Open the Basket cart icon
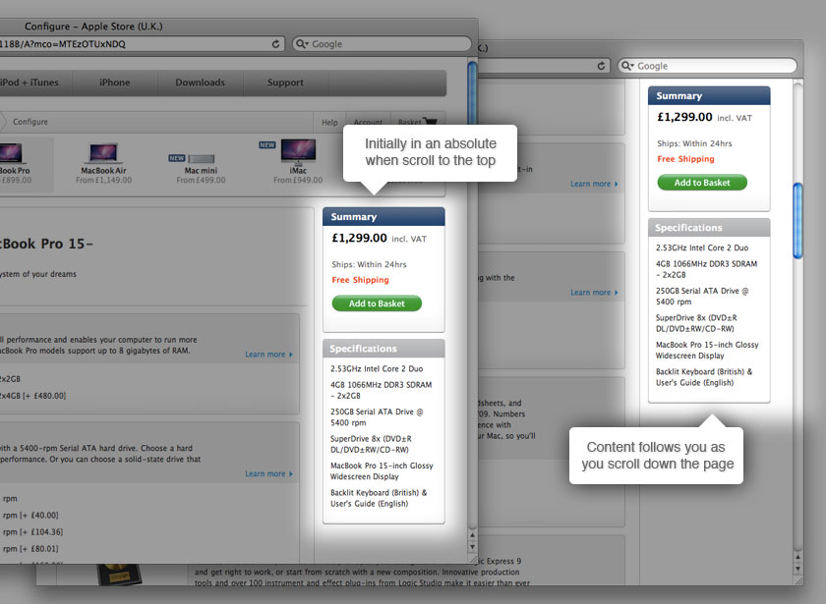This screenshot has height=604, width=826. click(431, 122)
